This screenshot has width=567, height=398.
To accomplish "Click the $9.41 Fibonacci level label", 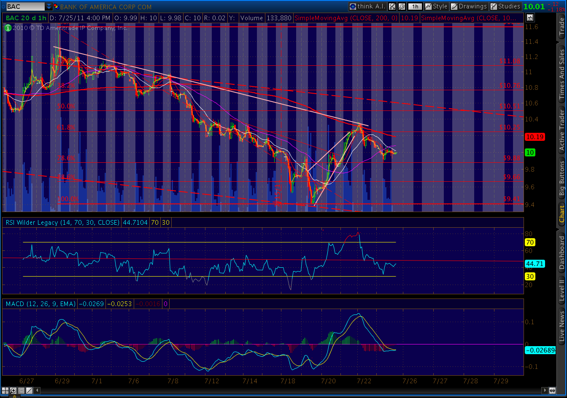I will 511,199.
